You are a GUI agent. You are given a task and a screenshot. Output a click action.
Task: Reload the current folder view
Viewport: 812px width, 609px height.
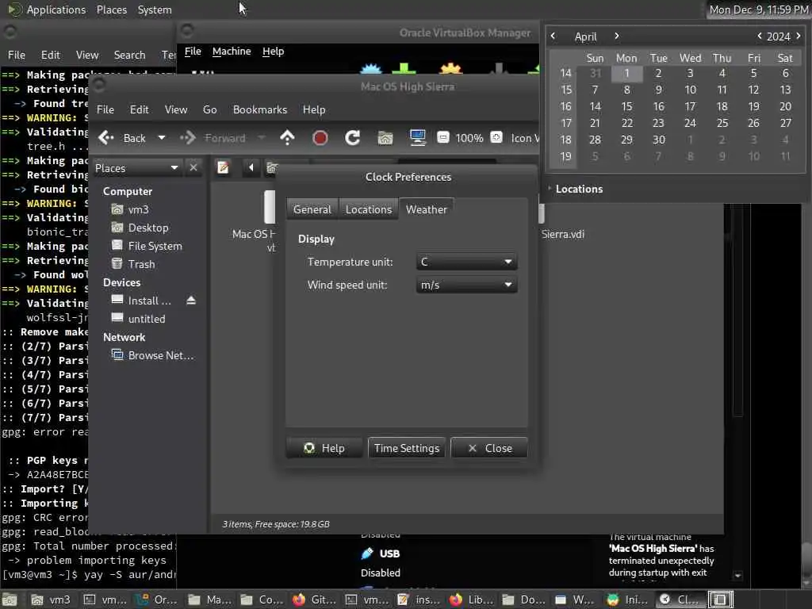353,138
